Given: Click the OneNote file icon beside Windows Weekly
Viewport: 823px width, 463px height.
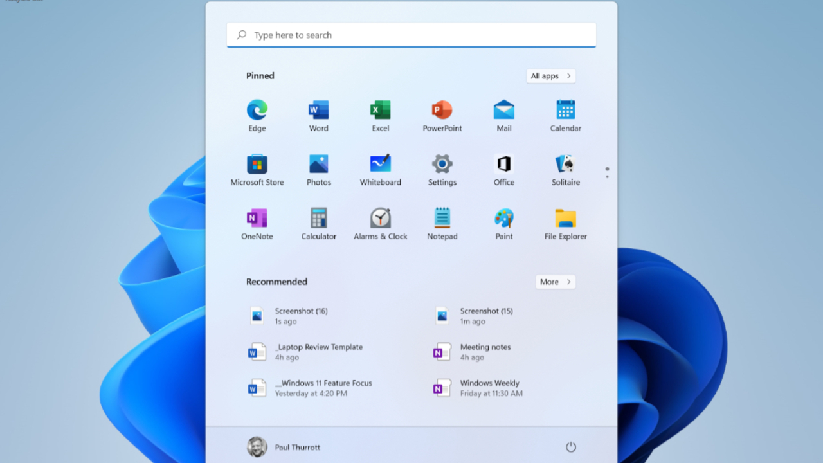Looking at the screenshot, I should coord(442,388).
